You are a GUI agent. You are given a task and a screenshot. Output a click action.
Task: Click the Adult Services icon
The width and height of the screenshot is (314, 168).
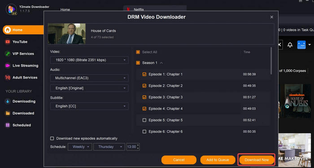[8, 78]
